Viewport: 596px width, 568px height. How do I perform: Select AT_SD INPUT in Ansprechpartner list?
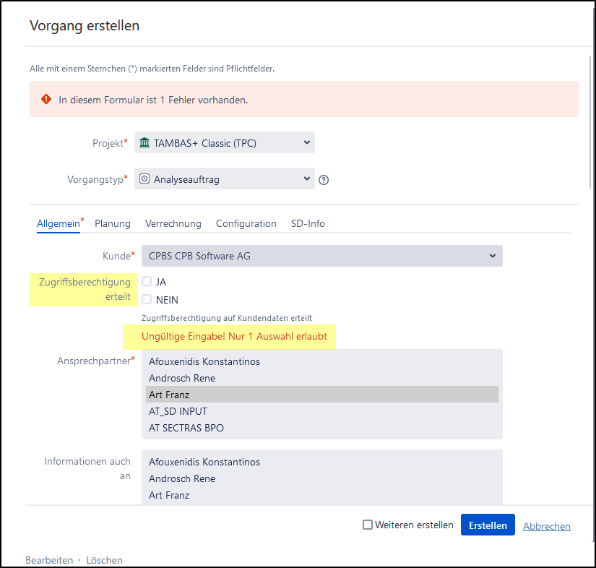pos(322,411)
